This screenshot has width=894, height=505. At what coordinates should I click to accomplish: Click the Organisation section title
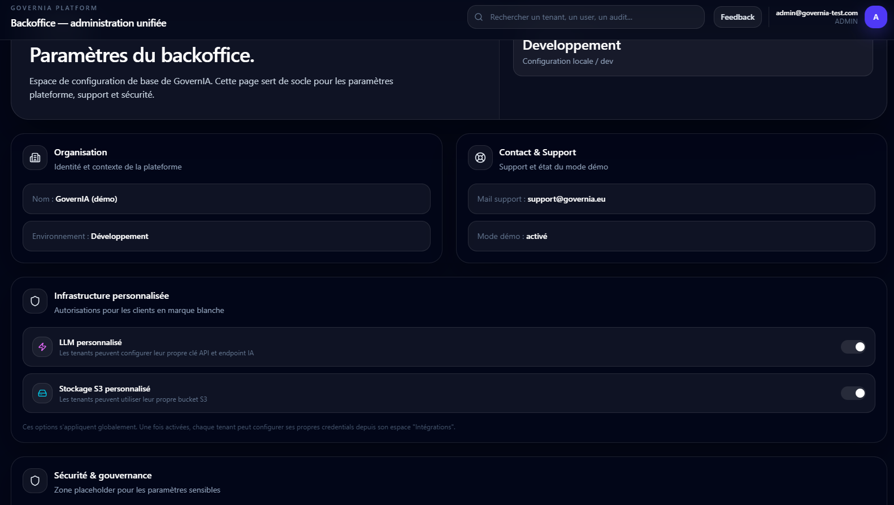81,153
